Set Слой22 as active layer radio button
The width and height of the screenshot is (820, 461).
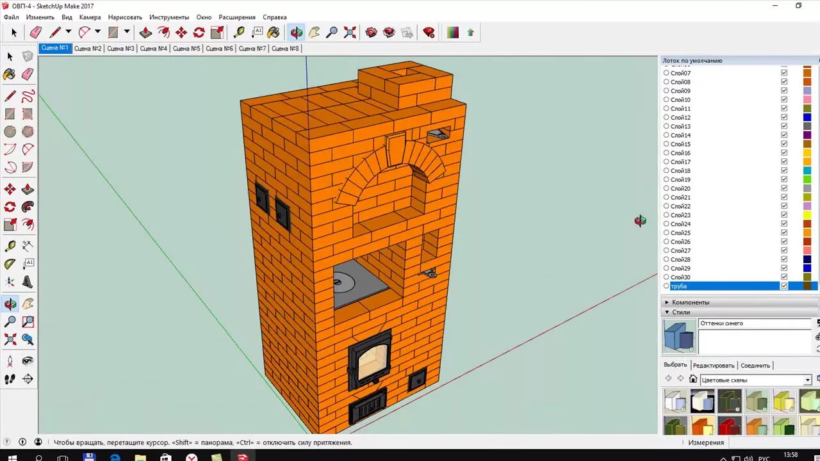pyautogui.click(x=666, y=206)
